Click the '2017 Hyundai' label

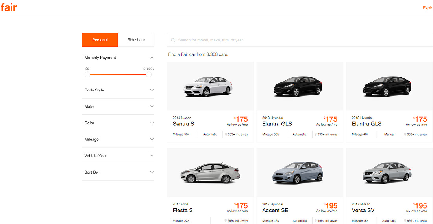pyautogui.click(x=272, y=204)
